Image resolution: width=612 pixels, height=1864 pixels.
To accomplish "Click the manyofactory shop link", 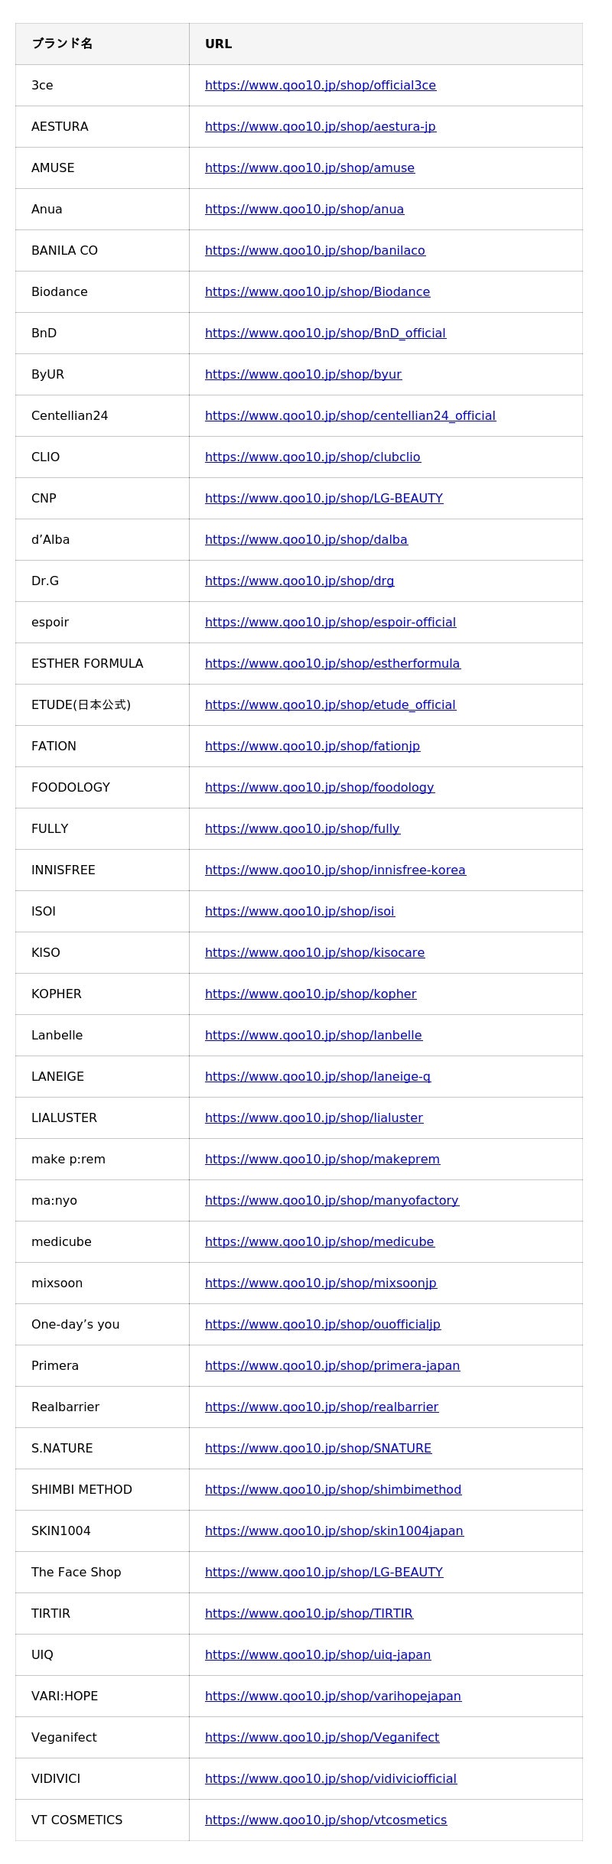I will point(331,1201).
